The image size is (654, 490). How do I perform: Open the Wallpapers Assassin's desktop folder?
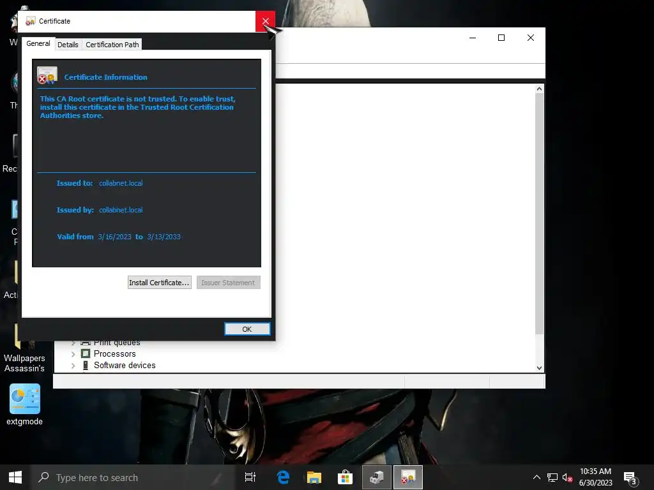(24, 348)
